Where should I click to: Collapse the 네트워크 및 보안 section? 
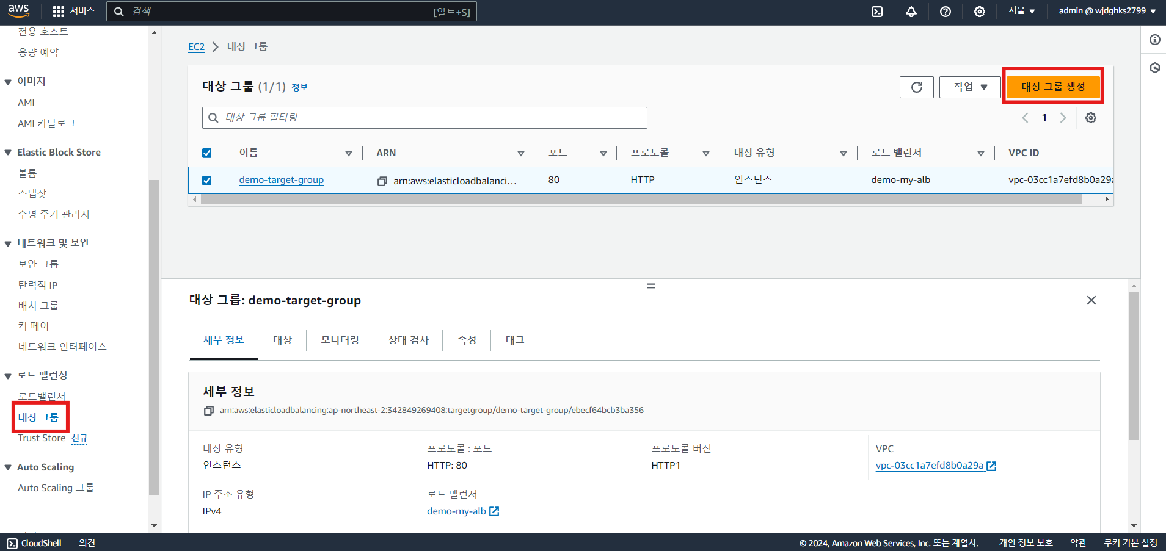tap(8, 243)
